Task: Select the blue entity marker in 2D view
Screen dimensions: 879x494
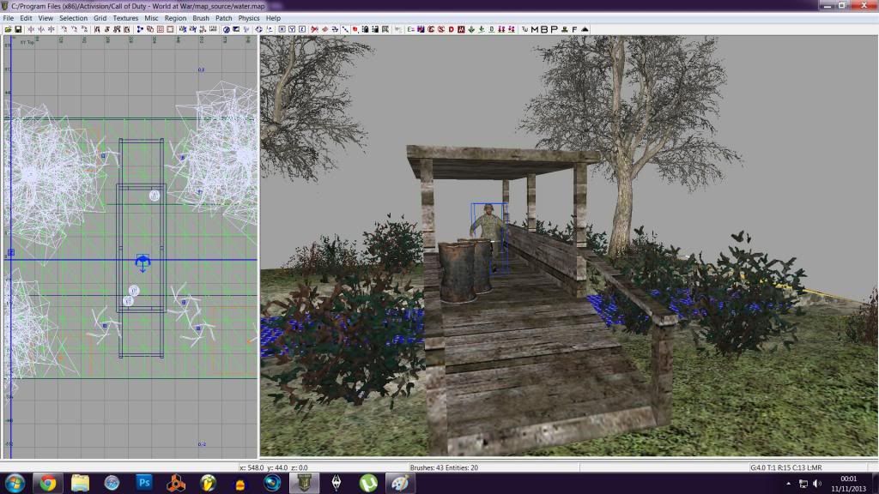Action: click(x=143, y=262)
